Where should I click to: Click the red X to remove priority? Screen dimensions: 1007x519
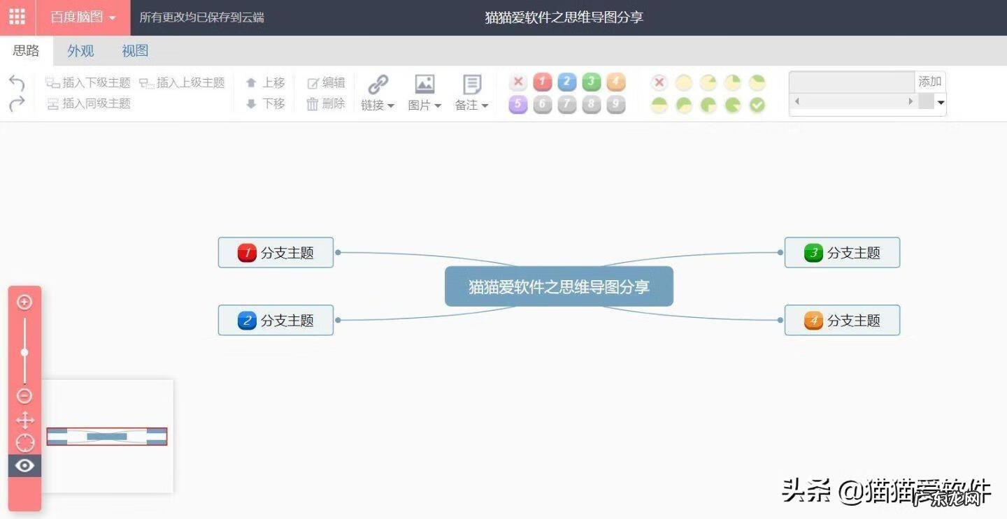point(517,82)
